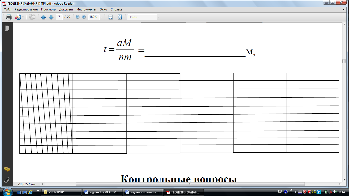The image size is (349, 196).
Task: Open the Документ menu
Action: click(66, 9)
